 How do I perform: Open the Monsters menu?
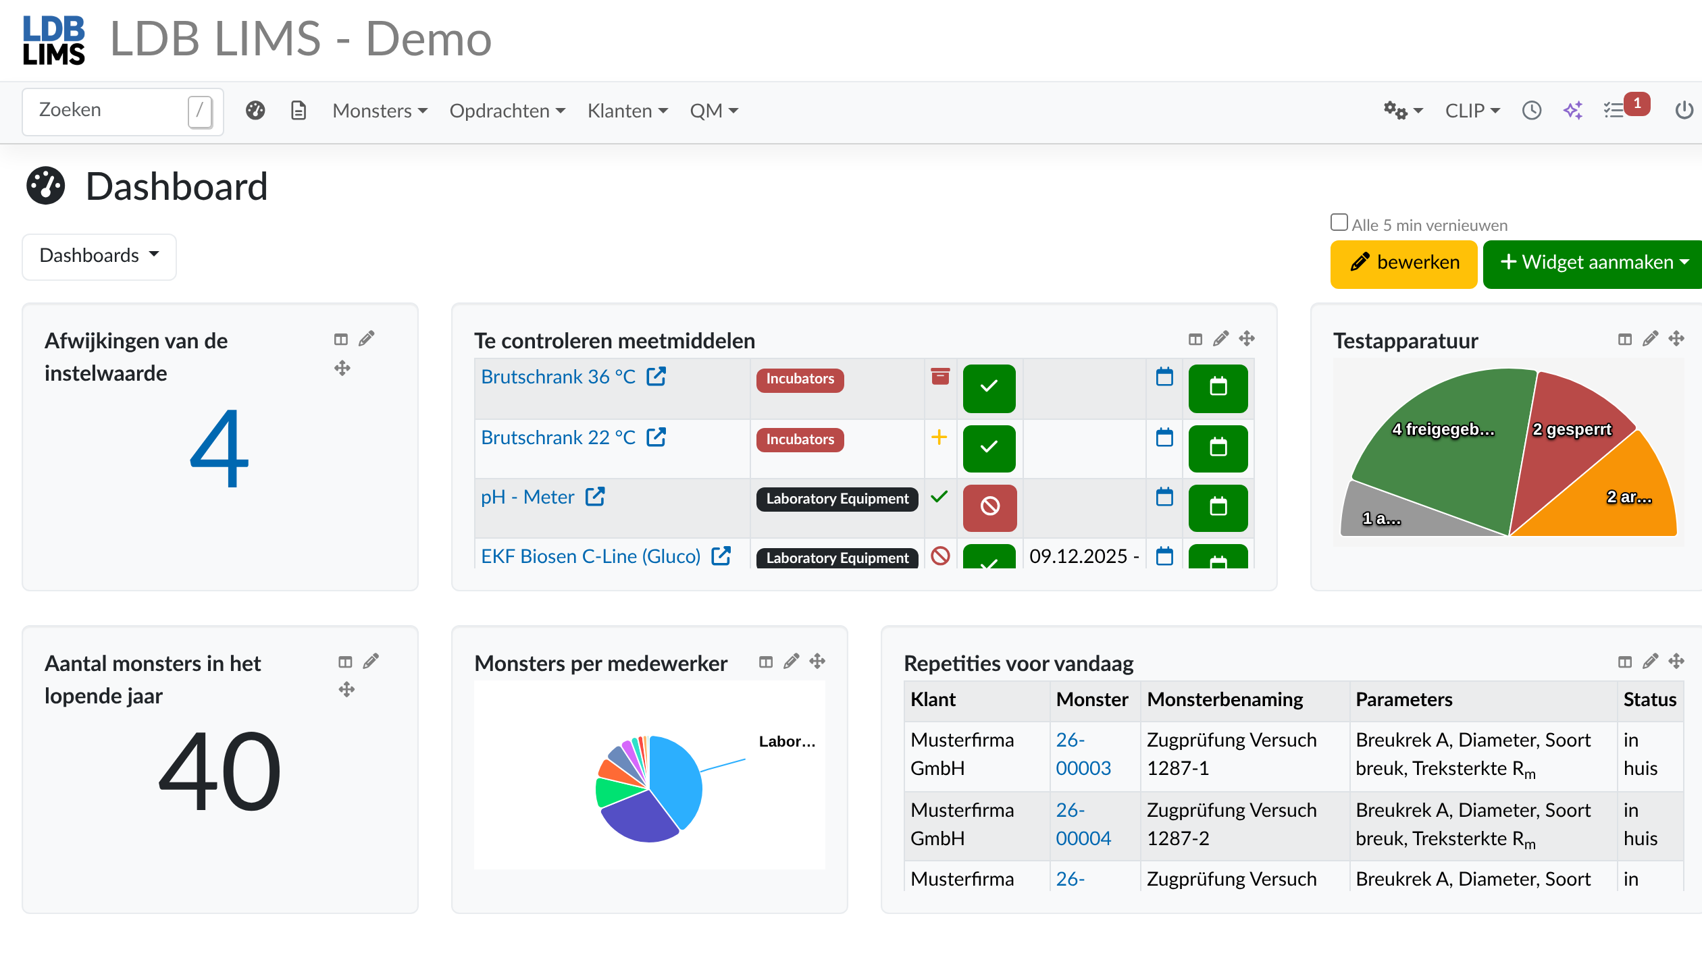(380, 111)
